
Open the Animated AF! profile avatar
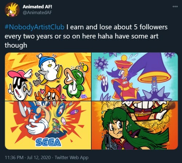coord(12,10)
